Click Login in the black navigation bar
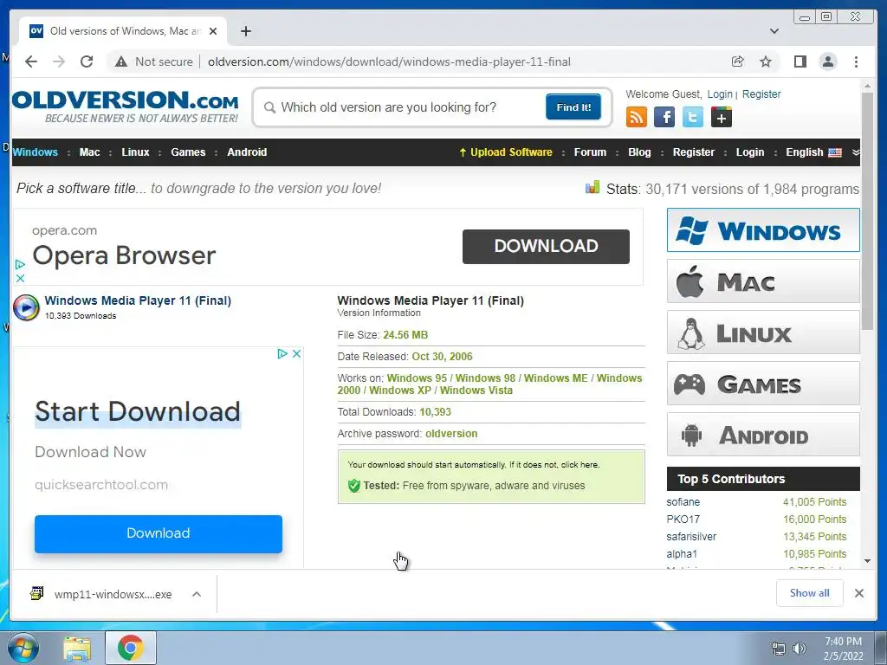Screen dimensions: 887x665 749,152
